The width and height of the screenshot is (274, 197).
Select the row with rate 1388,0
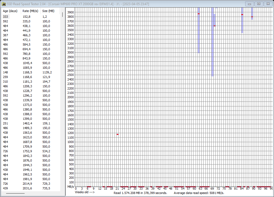[31, 114]
